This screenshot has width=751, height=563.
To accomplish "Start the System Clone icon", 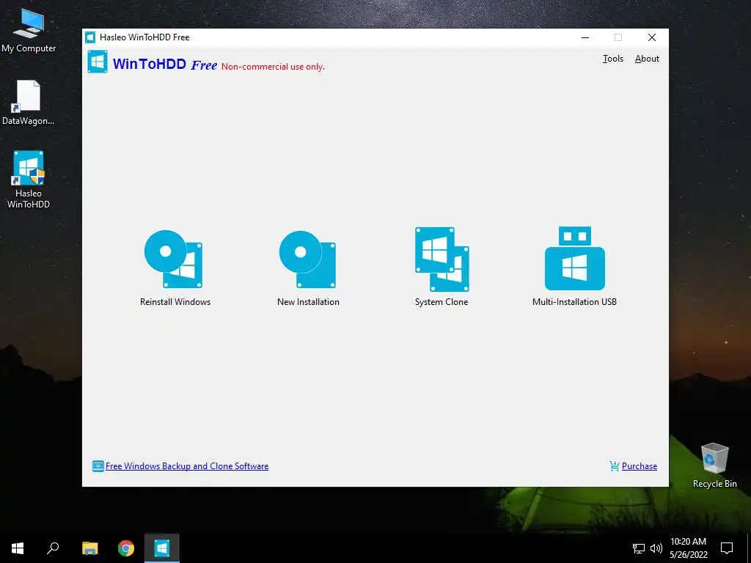I will coord(442,259).
